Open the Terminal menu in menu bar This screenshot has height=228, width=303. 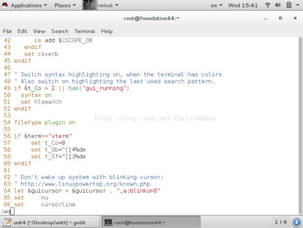coord(85,31)
